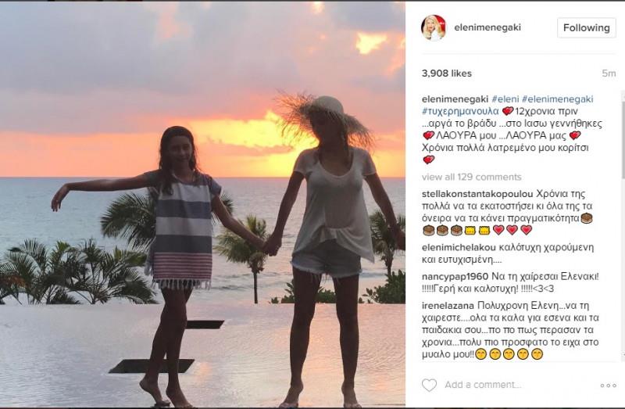Expand view all 129 comments
Viewport: 625px width, 409px height.
coord(472,177)
